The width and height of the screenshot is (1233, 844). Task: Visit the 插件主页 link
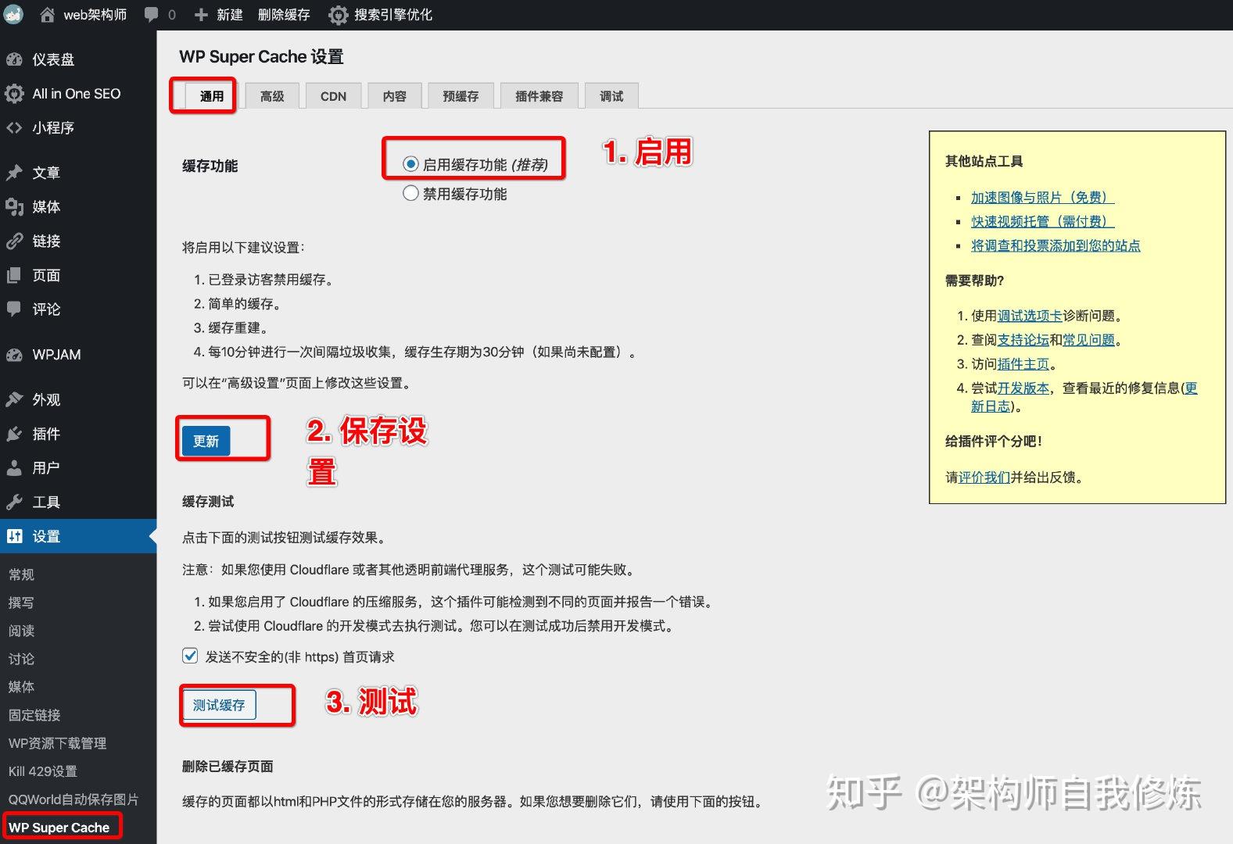pos(1023,364)
